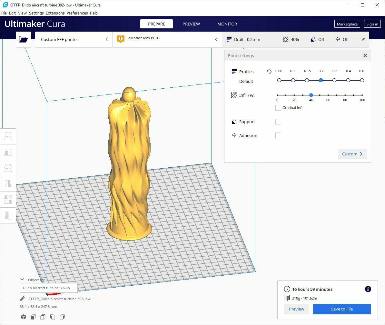Collapse the Object list chevron
This screenshot has width=385, height=325.
[22, 280]
